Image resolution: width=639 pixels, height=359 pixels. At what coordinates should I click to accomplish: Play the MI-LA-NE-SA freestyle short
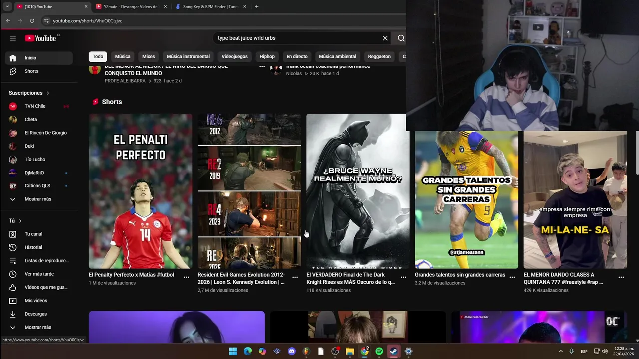click(x=575, y=199)
